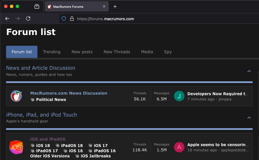Switch to the Trending tab
The width and height of the screenshot is (259, 160).
pyautogui.click(x=52, y=52)
